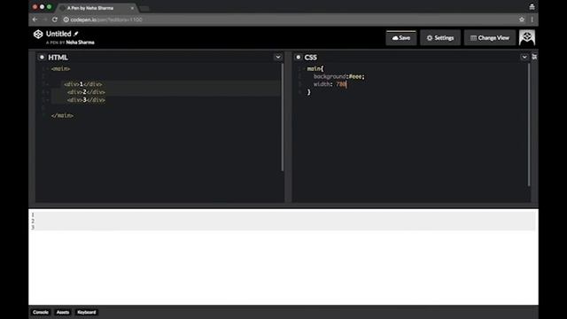Click the background:#eee line in CSS
The width and height of the screenshot is (567, 319).
(x=339, y=76)
